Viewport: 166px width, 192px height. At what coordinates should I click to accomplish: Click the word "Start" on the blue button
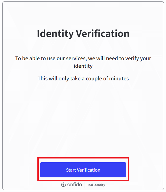tap(71, 170)
